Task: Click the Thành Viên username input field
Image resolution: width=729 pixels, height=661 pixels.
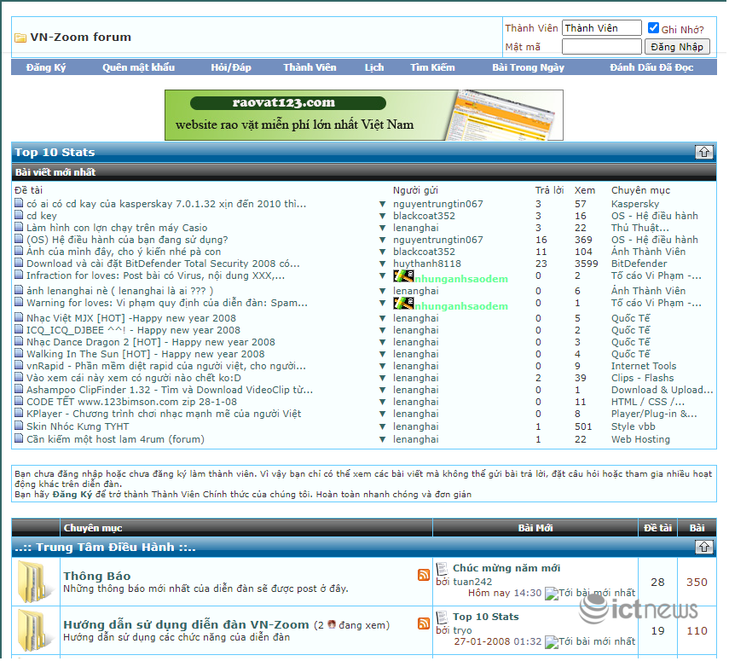Action: coord(602,28)
